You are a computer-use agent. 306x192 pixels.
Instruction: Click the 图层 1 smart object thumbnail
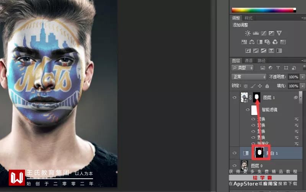(x=244, y=98)
